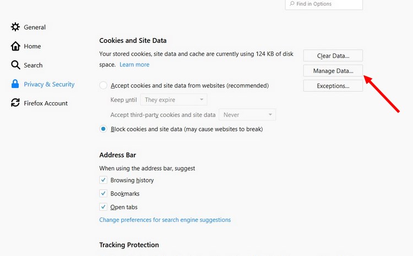Uncheck the Browsing history checkbox
The image size is (413, 256).
(x=103, y=180)
